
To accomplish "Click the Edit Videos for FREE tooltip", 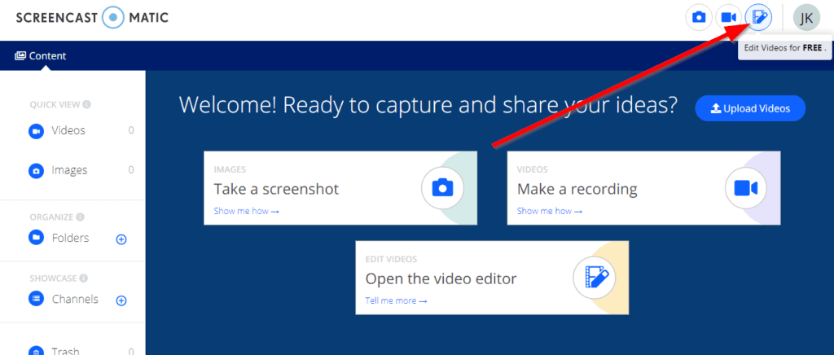I will pos(785,48).
